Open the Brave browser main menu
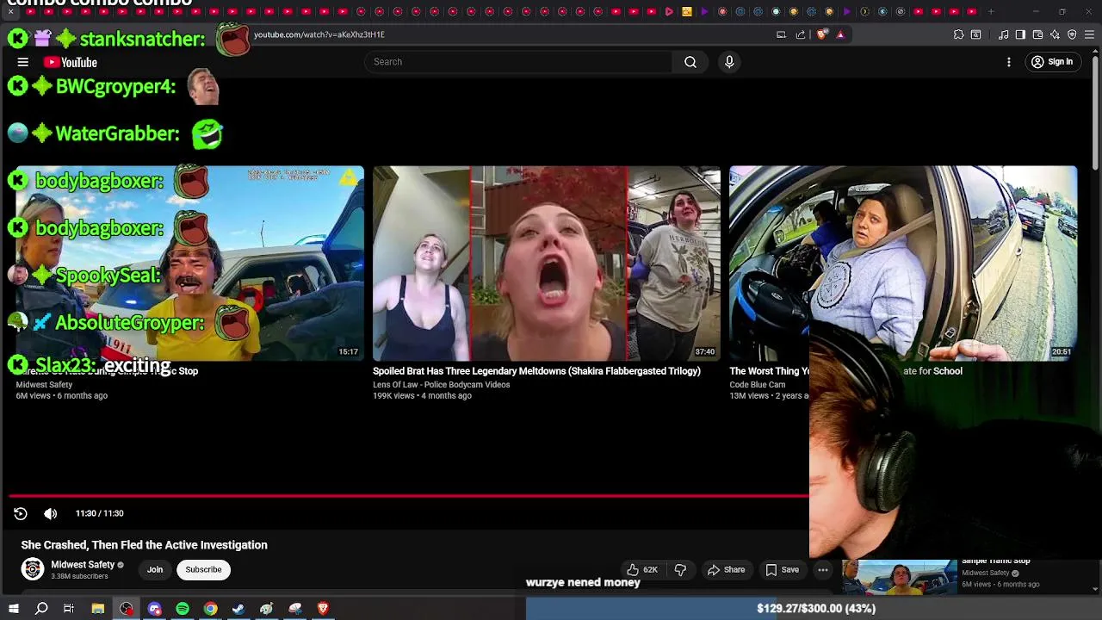Viewport: 1102px width, 620px height. (x=1089, y=34)
